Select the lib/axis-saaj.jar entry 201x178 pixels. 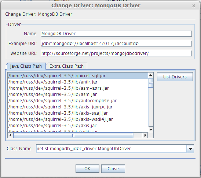78,113
